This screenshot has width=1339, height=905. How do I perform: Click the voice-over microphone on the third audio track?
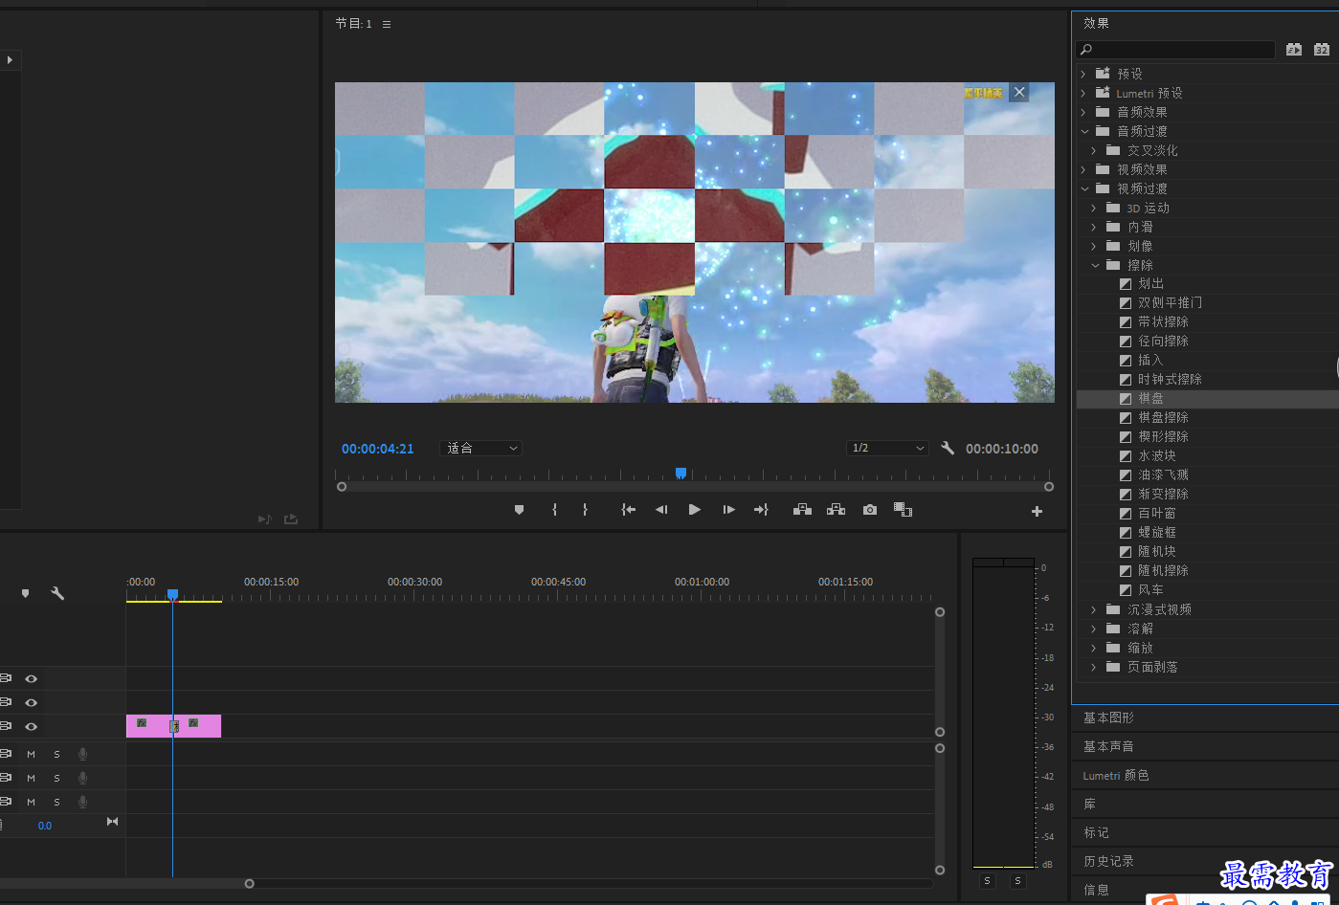tap(82, 802)
